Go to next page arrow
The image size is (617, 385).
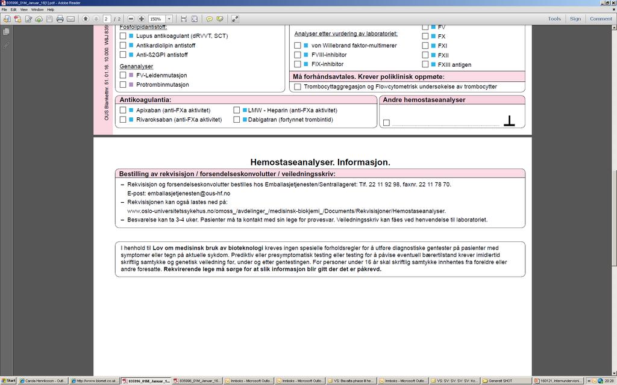click(x=96, y=19)
